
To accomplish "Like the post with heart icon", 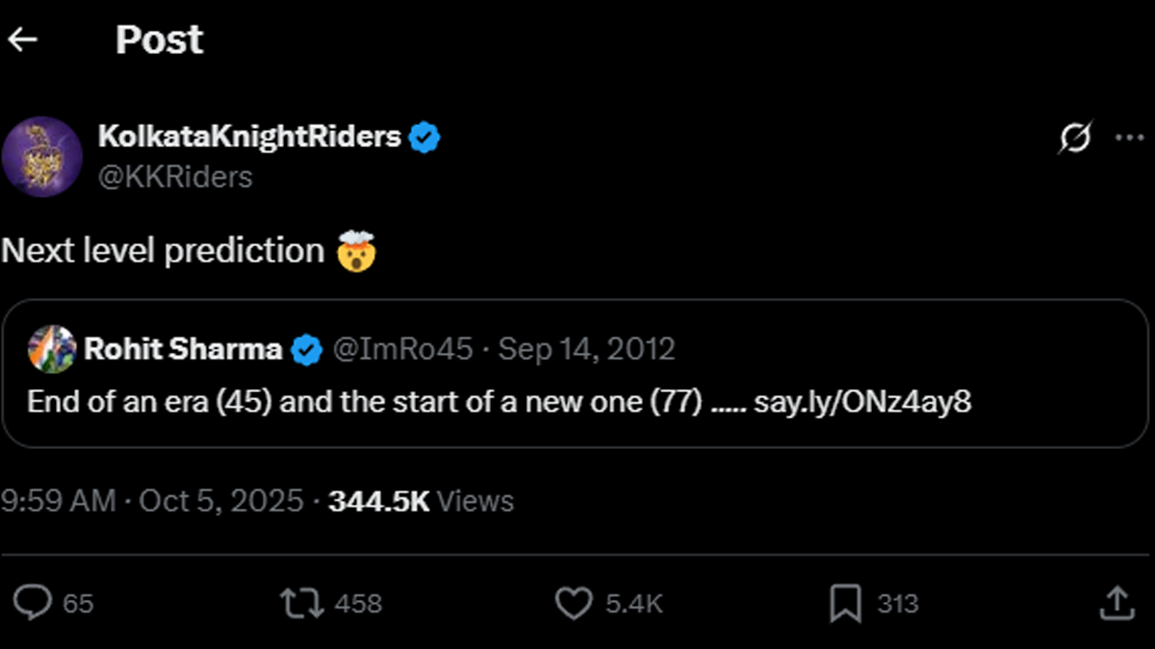I will (x=574, y=603).
